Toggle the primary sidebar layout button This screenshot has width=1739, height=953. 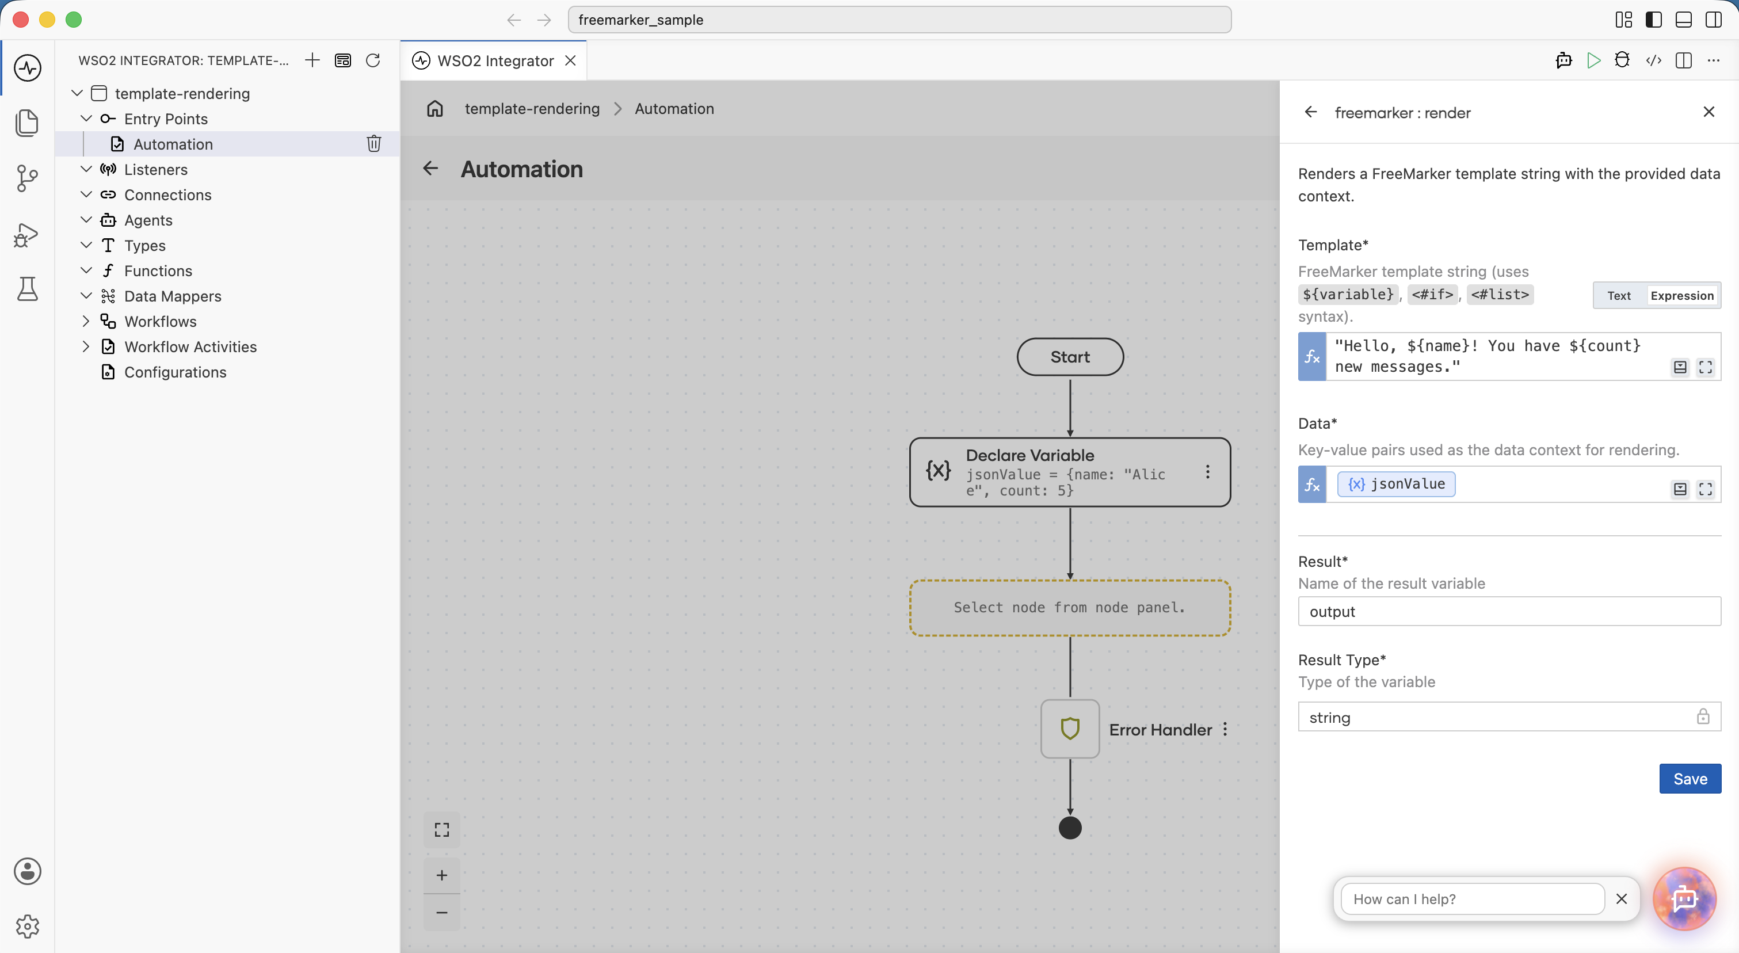click(x=1653, y=20)
